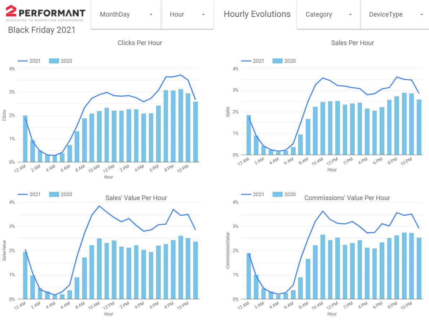Toggle 2021 series in Clicks Per Hour legend
429x322 pixels.
pyautogui.click(x=29, y=61)
